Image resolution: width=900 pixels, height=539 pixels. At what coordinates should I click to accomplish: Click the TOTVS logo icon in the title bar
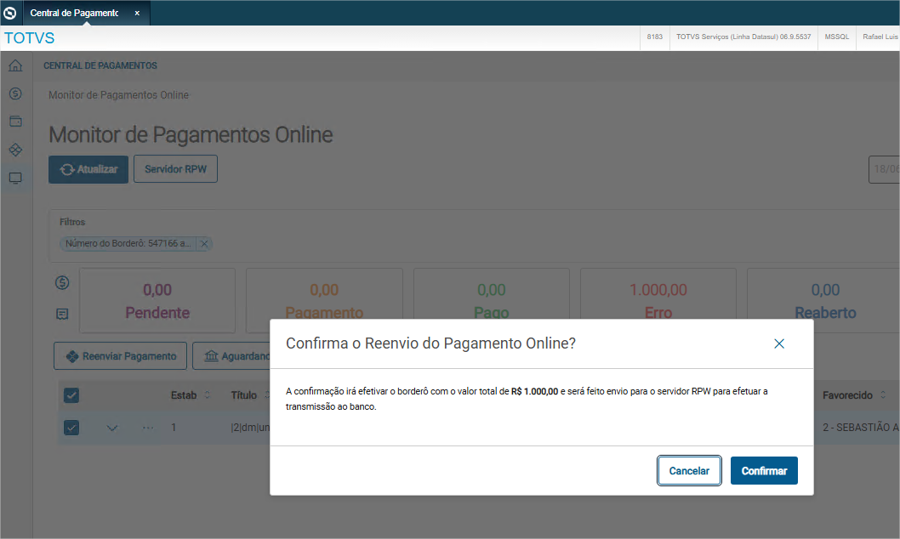[10, 13]
